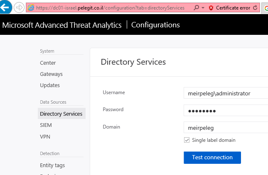Uncheck the Single label domain checkbox
The image size is (268, 175).
tap(187, 140)
